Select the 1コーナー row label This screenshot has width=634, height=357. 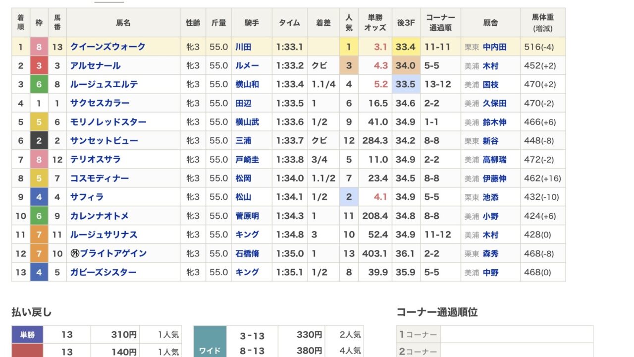(x=418, y=335)
